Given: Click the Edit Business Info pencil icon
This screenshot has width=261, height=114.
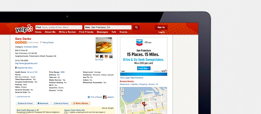Looking at the screenshot, I should [x=16, y=97].
